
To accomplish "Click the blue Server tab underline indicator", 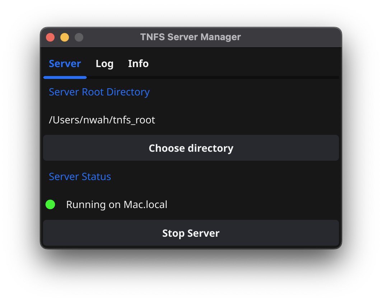I will 65,77.
